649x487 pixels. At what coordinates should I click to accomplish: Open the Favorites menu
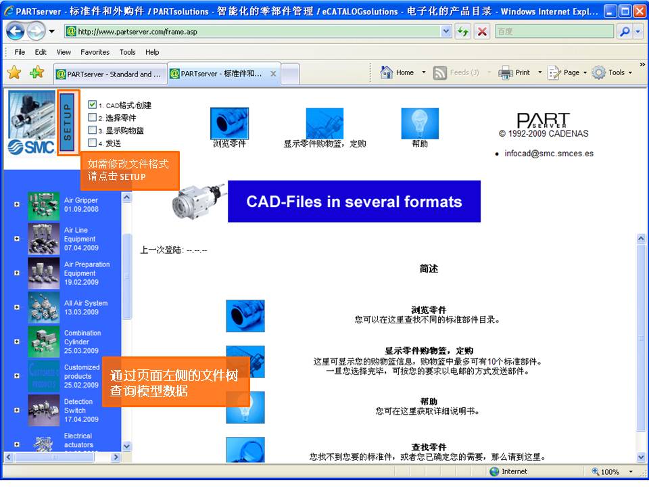(95, 52)
